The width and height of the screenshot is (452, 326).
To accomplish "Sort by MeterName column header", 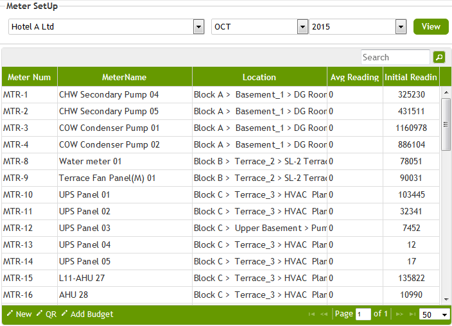I will coord(125,77).
